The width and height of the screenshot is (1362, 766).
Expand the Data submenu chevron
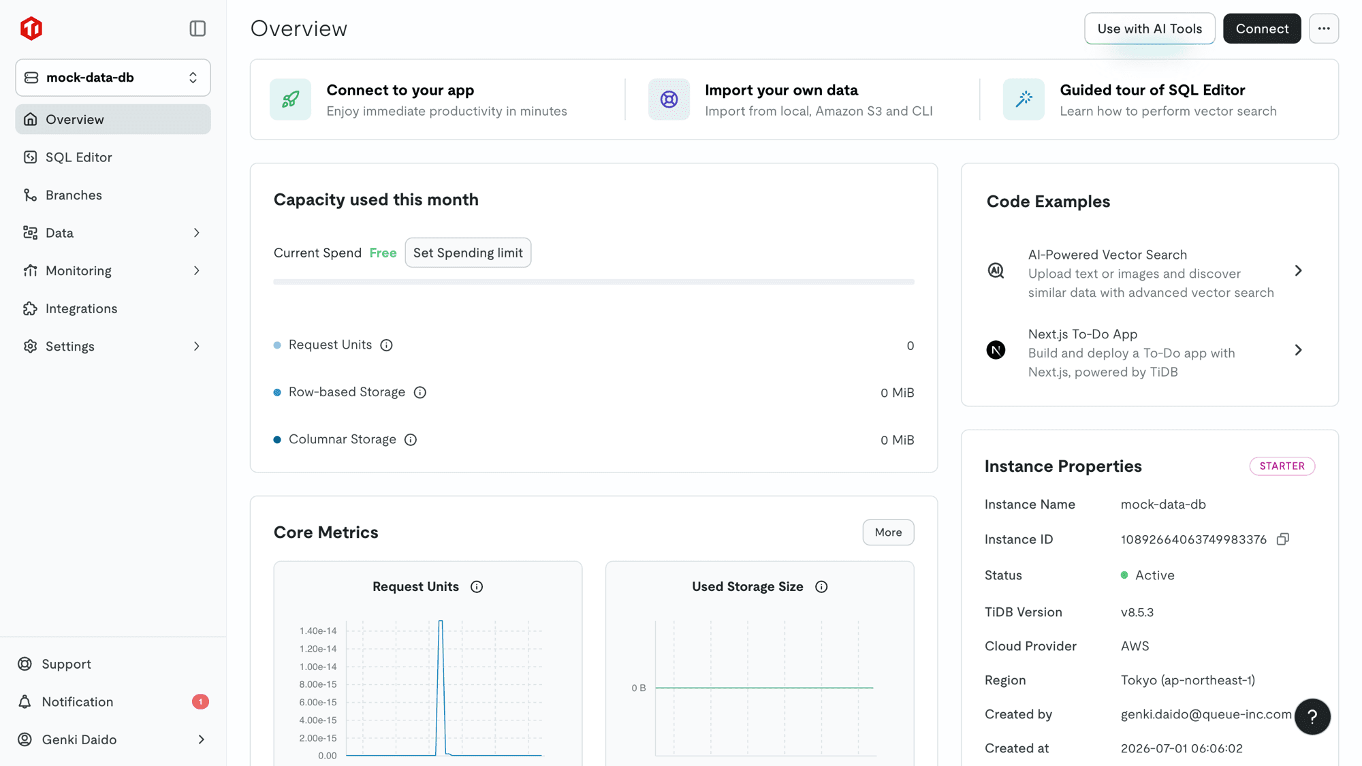[x=197, y=233]
